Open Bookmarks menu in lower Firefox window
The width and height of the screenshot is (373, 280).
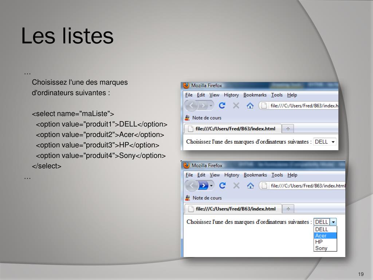[x=255, y=175]
